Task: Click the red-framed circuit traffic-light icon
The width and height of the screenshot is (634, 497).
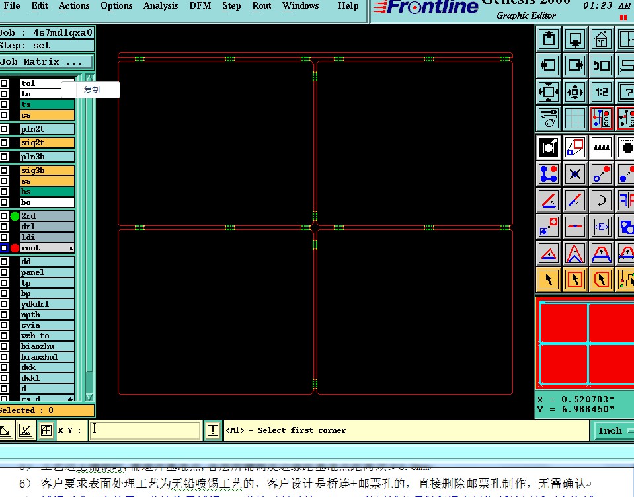Action: point(601,118)
